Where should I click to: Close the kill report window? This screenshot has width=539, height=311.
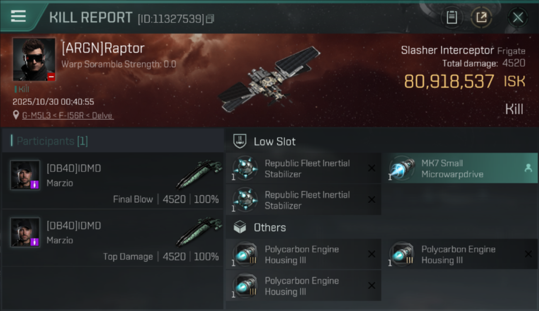tap(517, 17)
